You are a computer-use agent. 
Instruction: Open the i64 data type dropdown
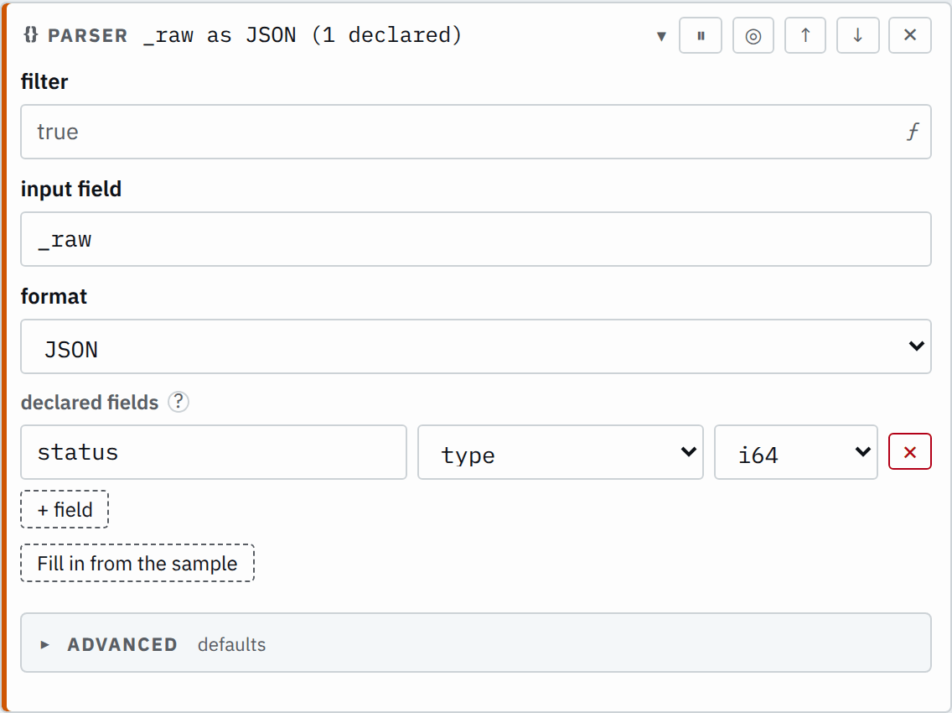tap(795, 452)
